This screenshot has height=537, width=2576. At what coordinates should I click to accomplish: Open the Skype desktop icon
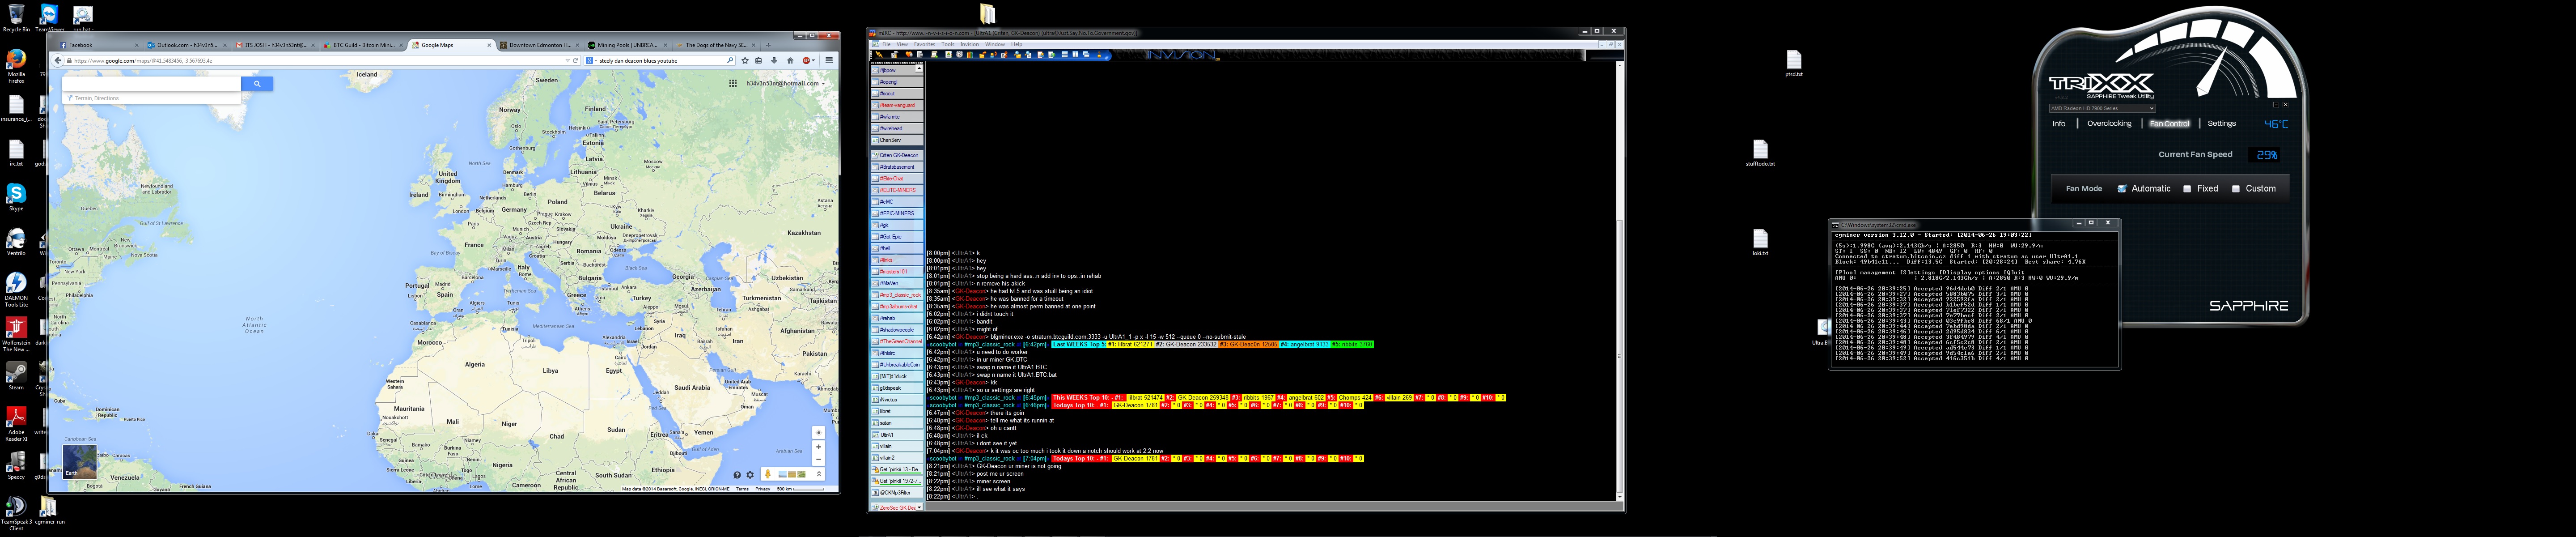coord(16,197)
